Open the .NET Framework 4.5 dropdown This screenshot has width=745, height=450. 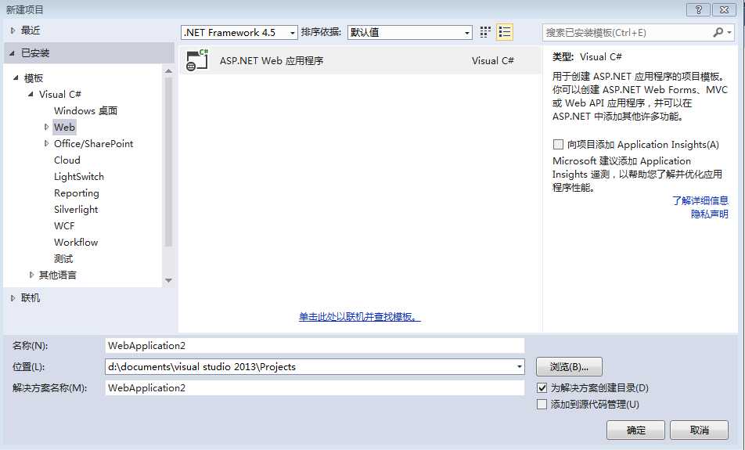click(x=293, y=33)
